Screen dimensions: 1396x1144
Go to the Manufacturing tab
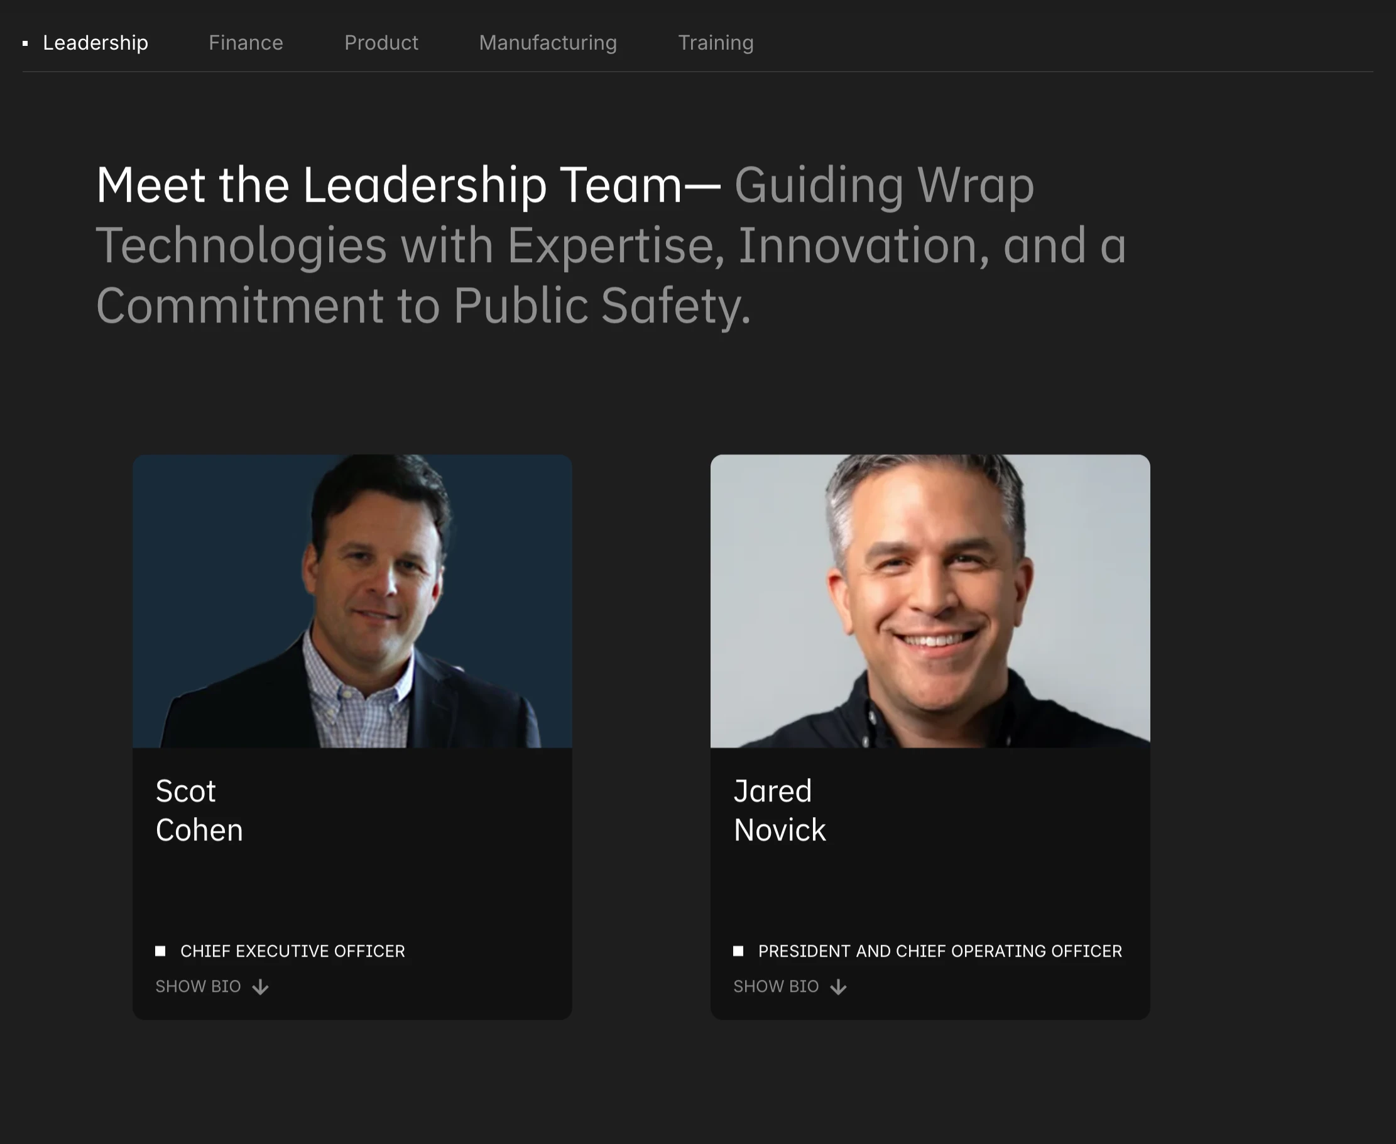(548, 43)
